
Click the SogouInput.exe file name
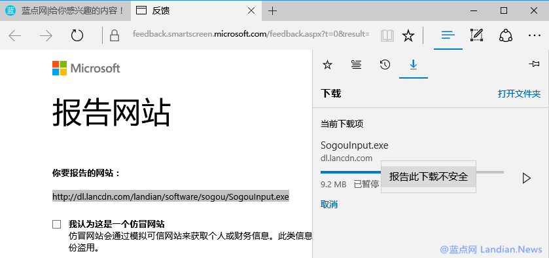click(x=354, y=145)
